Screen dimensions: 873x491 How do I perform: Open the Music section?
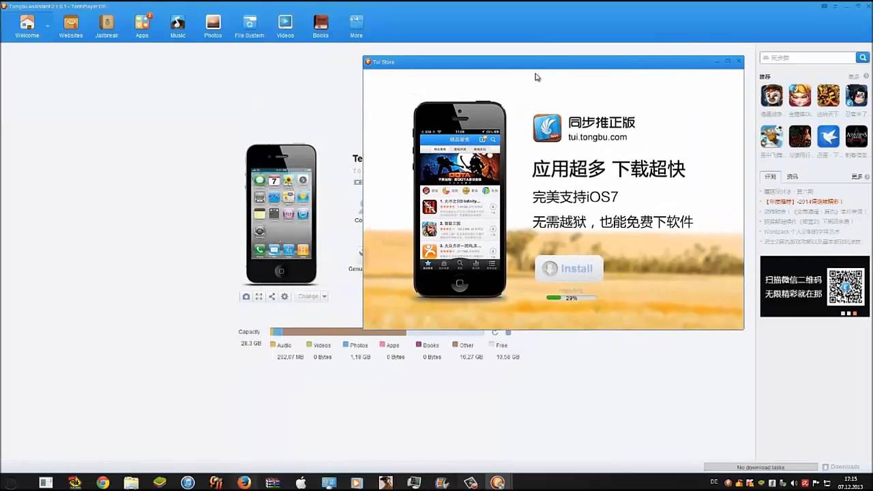177,26
